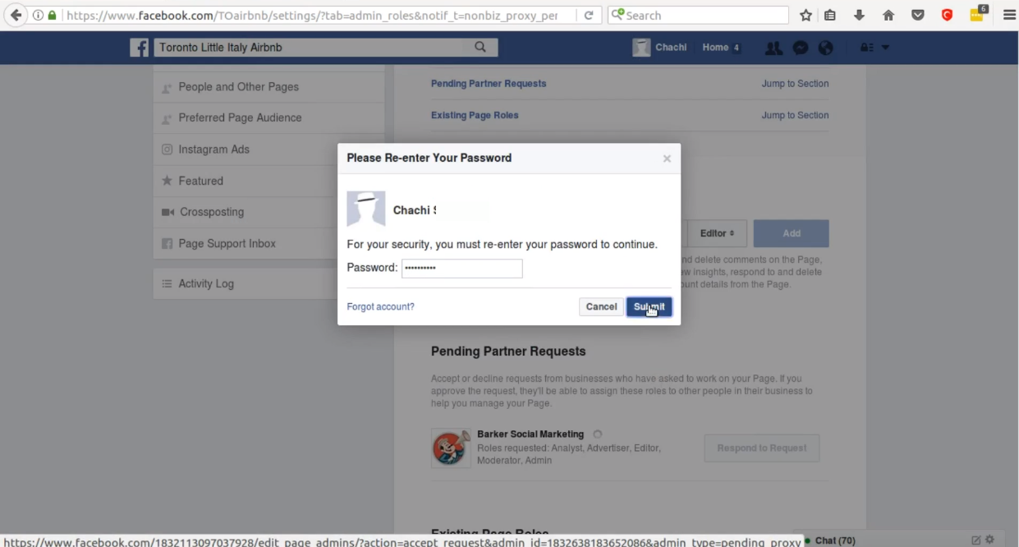Focus the Password input field
The height and width of the screenshot is (547, 1019).
(x=461, y=269)
